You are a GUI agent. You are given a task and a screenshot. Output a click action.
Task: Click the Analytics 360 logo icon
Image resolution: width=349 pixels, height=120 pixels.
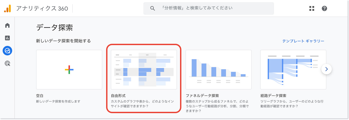(x=7, y=8)
